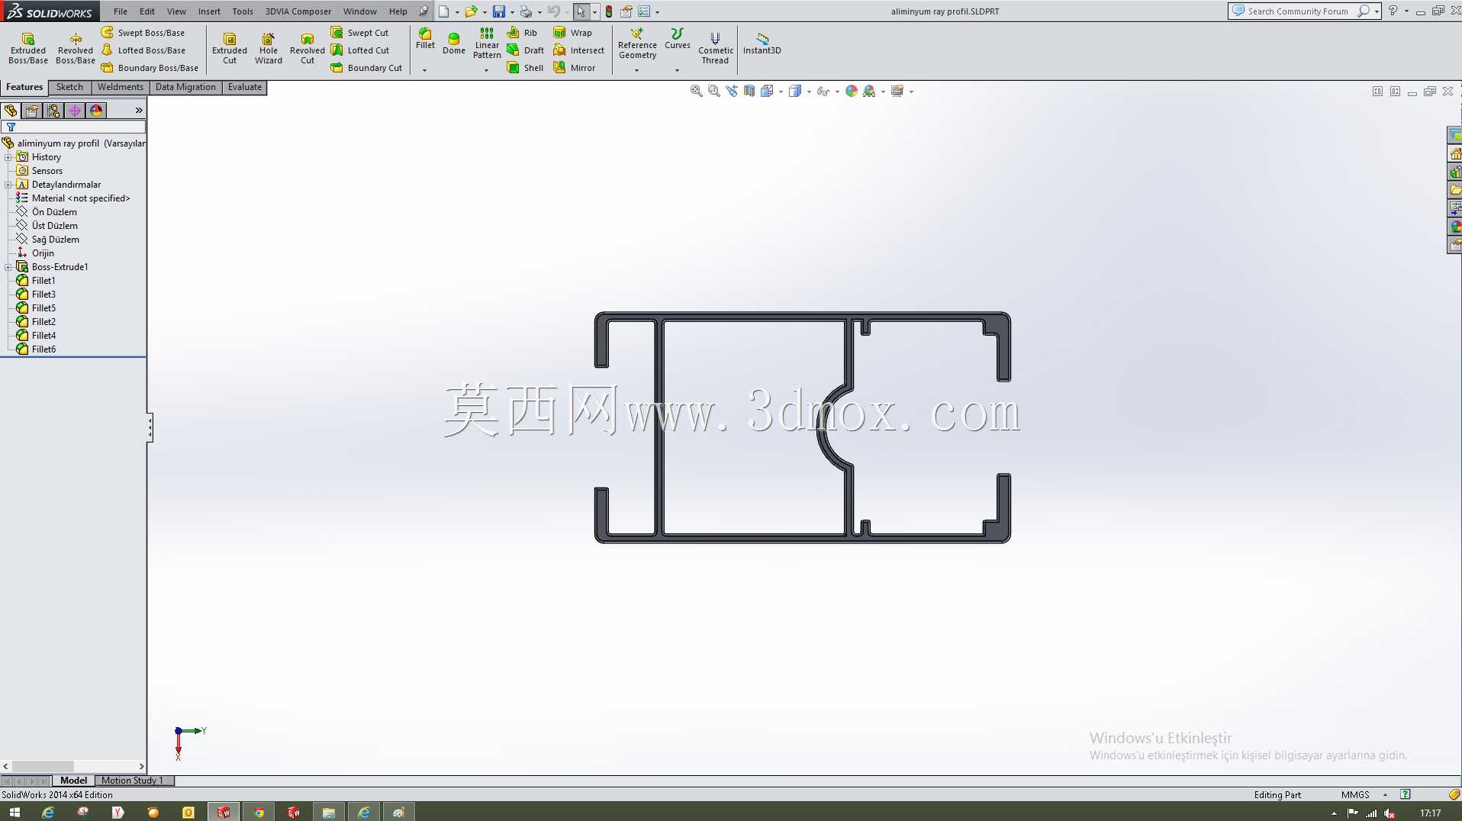Choose the Lofted Boss/Base tool
Screen dimensions: 1462x821
coord(143,50)
